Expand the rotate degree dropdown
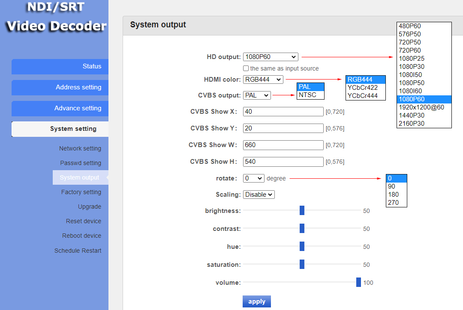This screenshot has width=463, height=310. tap(254, 178)
